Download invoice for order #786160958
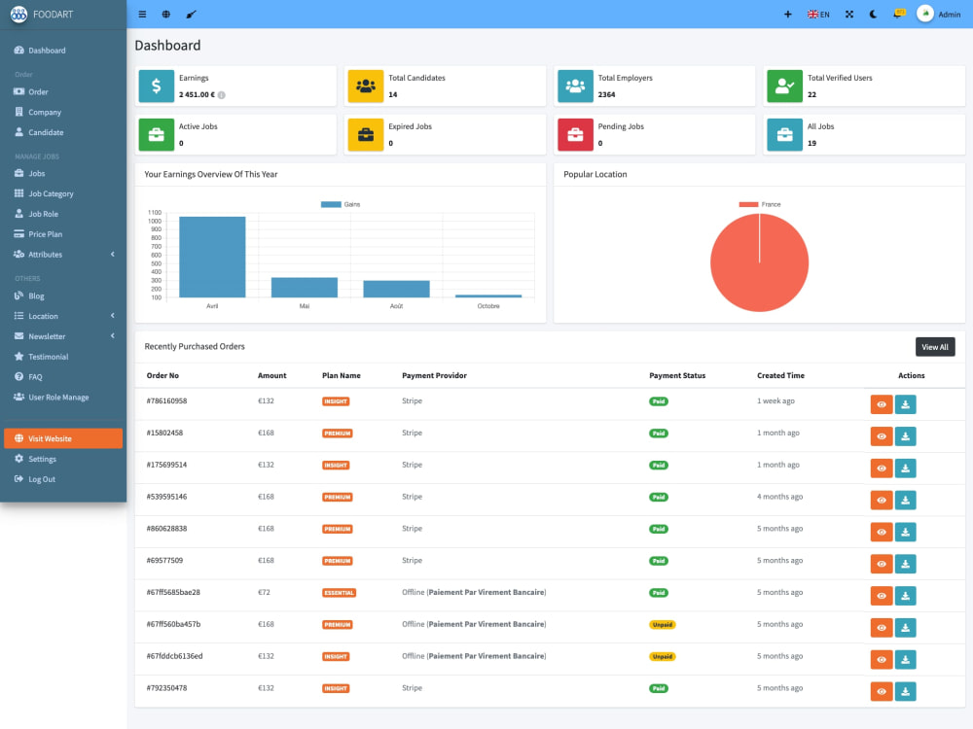The height and width of the screenshot is (729, 973). 905,404
